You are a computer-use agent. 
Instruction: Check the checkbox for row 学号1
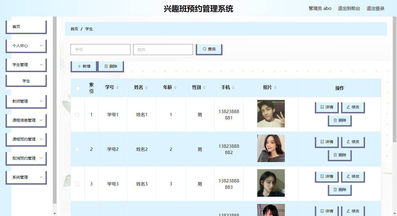(x=77, y=115)
